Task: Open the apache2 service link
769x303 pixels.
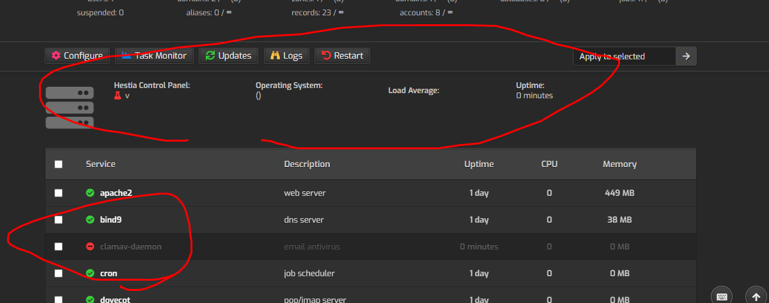Action: (116, 193)
